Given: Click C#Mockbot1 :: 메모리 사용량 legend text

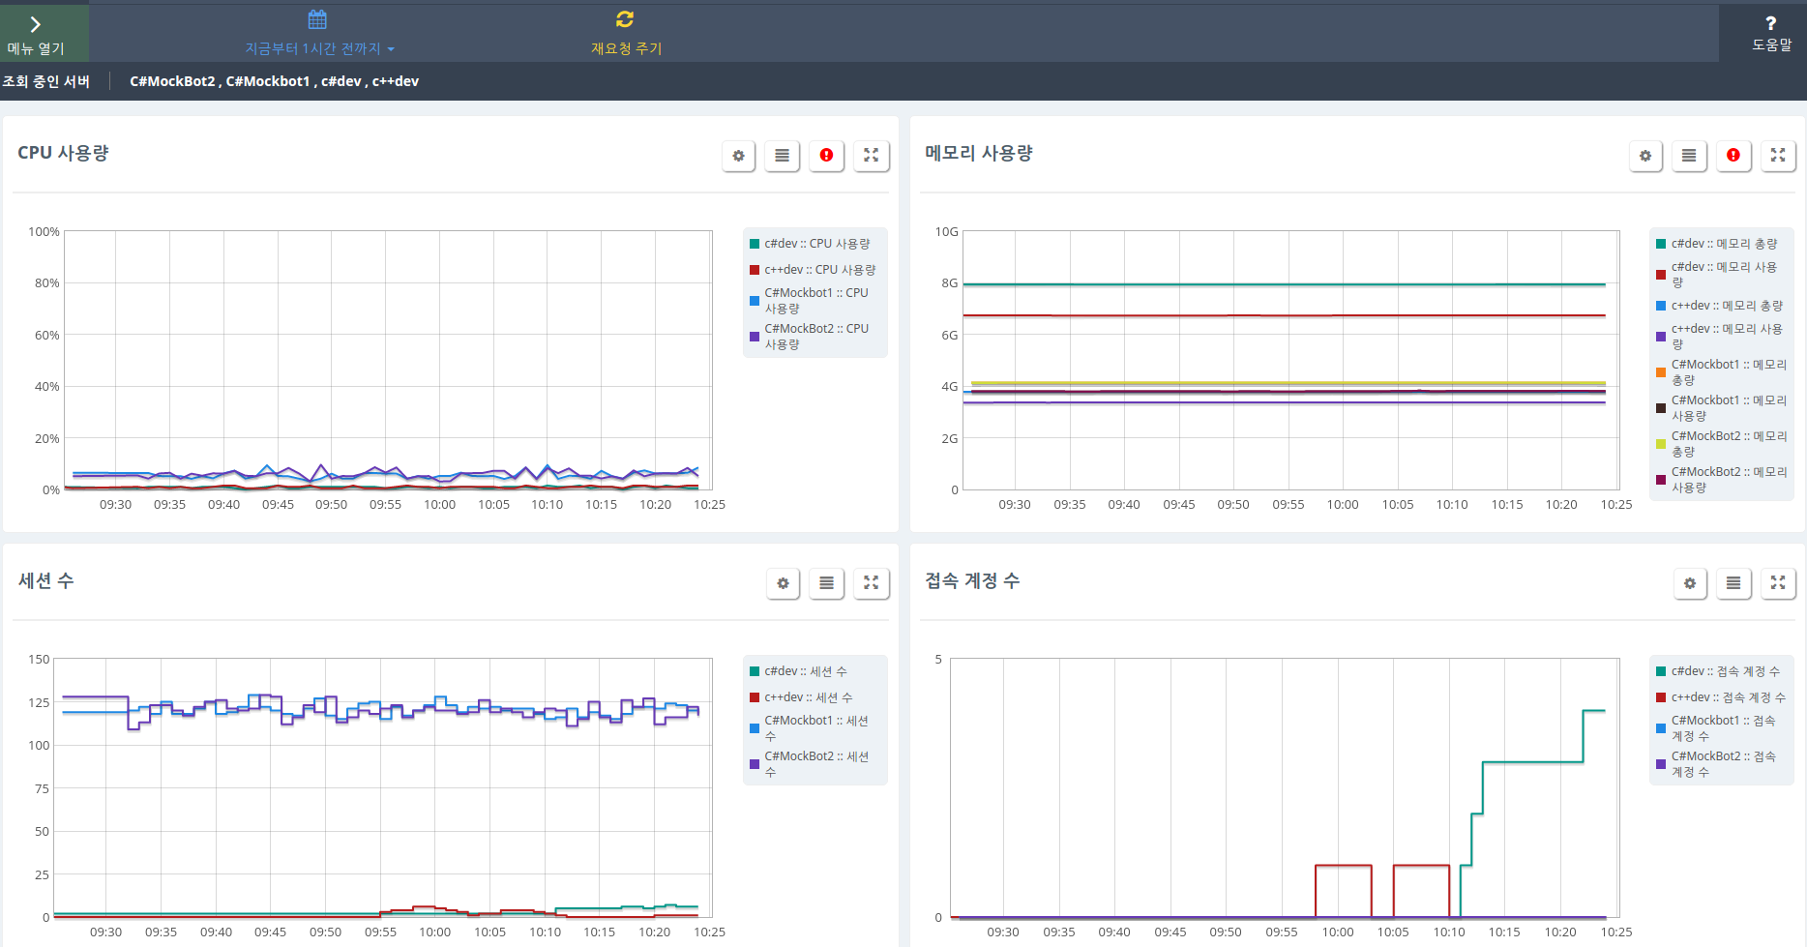Looking at the screenshot, I should 1730,407.
